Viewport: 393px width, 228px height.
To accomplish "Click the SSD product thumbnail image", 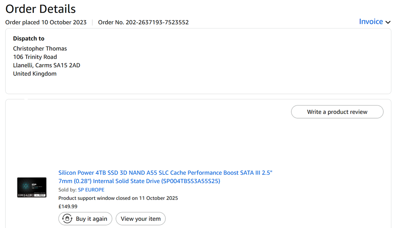I will point(32,187).
